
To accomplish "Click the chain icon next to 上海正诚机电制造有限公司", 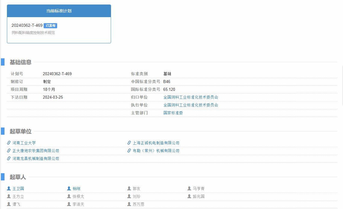I will click(x=129, y=143).
